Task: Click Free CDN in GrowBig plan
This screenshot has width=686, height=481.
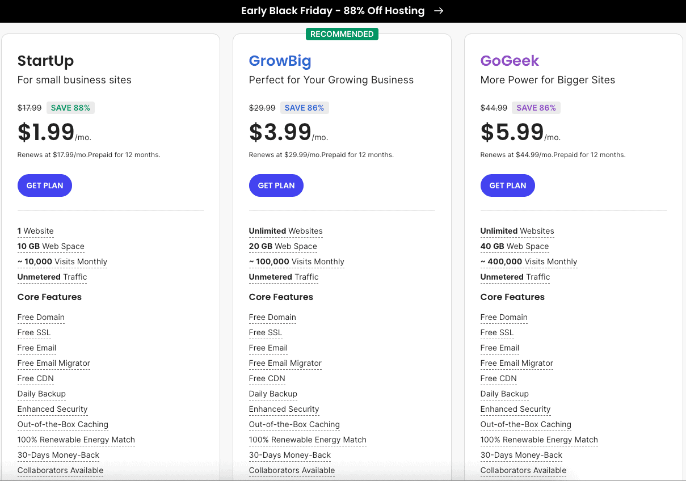Action: point(267,378)
